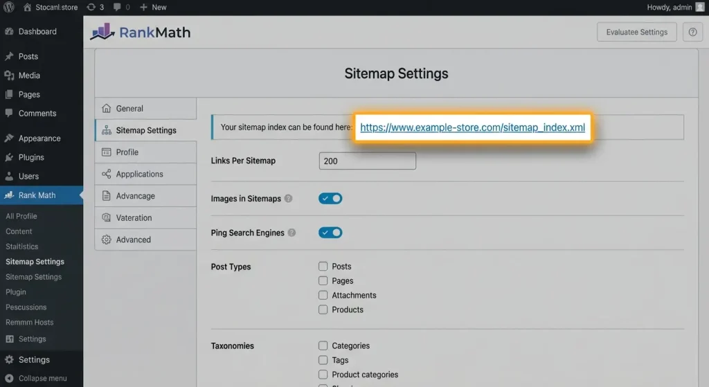Image resolution: width=709 pixels, height=387 pixels.
Task: Click the Appplications share icon
Action: coord(106,174)
